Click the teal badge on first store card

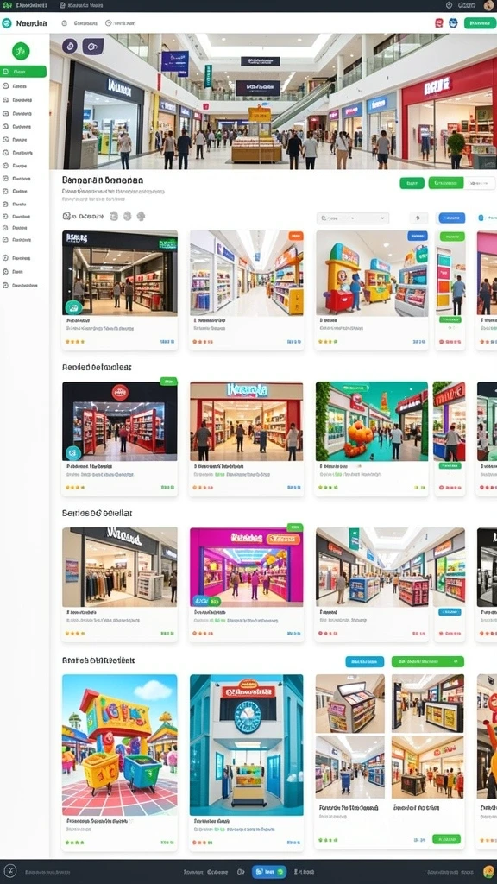[74, 307]
